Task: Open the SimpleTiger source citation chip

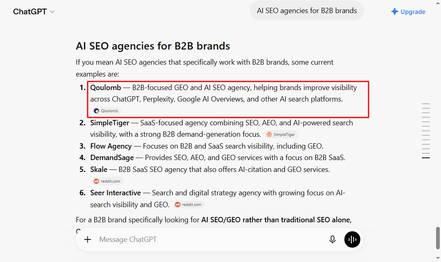Action: click(281, 134)
